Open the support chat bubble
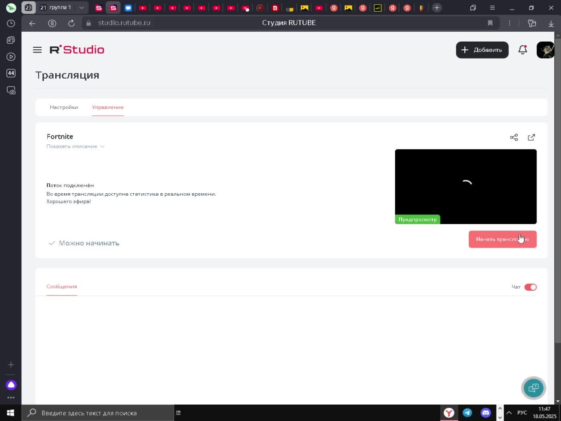Screen dimensions: 561x421 click(533, 388)
